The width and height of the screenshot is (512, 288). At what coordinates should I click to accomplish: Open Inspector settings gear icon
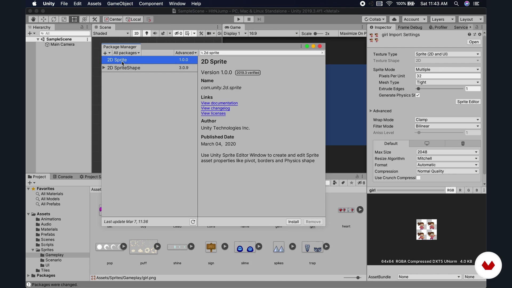click(480, 34)
